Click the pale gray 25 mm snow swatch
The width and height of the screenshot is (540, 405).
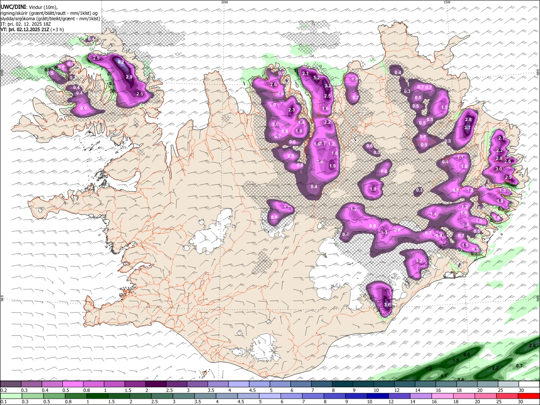[x=508, y=384]
